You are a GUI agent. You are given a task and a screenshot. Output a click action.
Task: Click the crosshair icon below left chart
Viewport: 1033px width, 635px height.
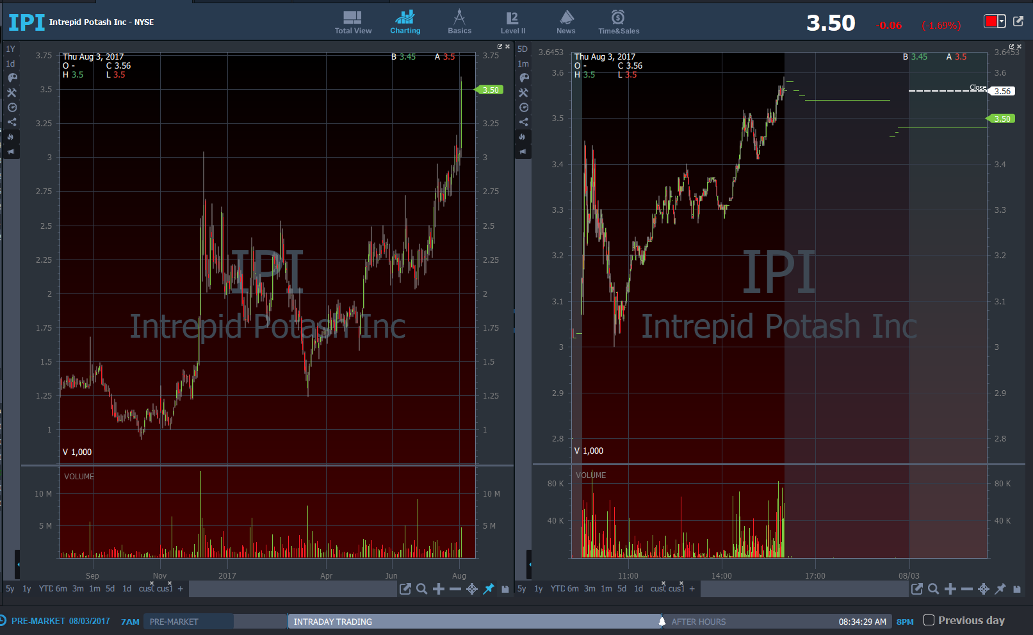pos(472,589)
